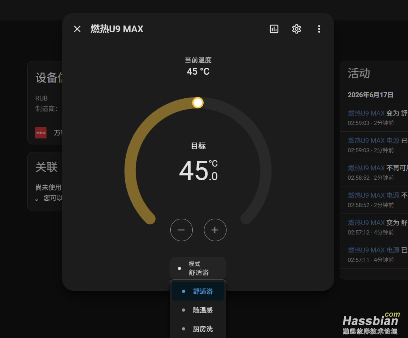Open 燃热U9 MAX link at 02:59:03 first entry
Screen dimensions: 408x338
[366, 113]
